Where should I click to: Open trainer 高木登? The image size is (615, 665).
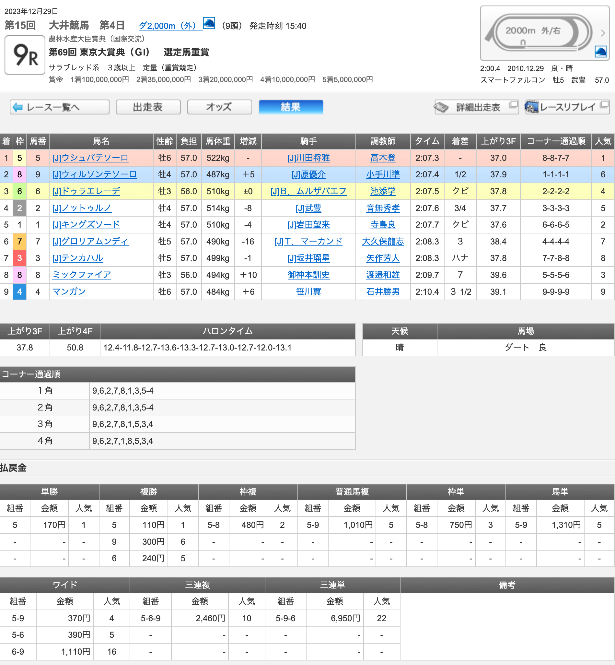(383, 158)
